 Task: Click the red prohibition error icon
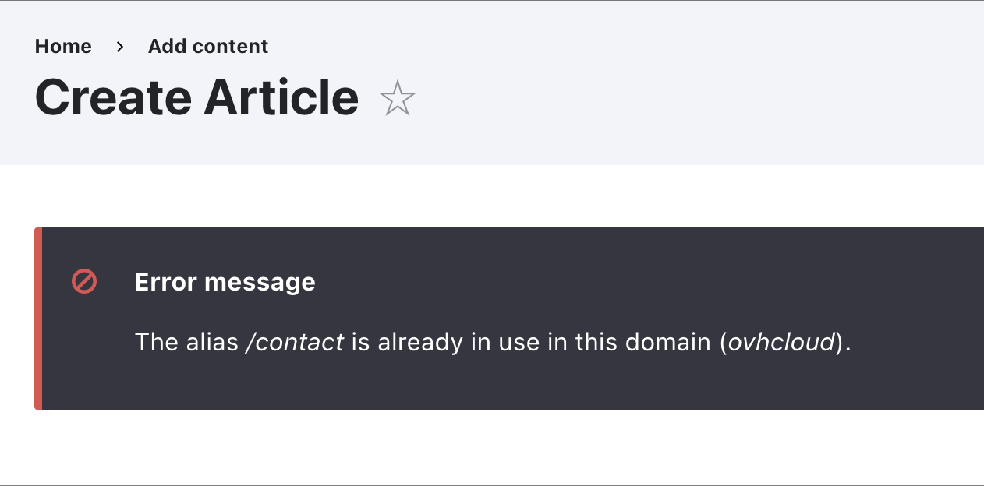point(84,281)
